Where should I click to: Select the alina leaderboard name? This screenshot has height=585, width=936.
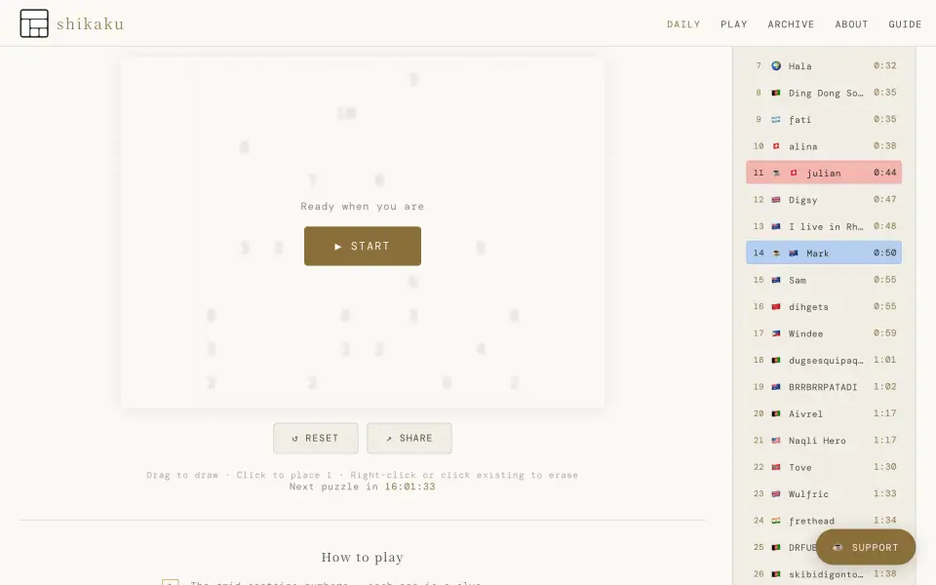[x=802, y=146]
